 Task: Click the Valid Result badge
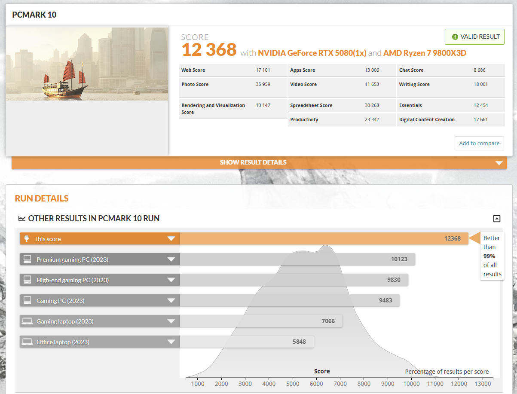click(x=474, y=37)
